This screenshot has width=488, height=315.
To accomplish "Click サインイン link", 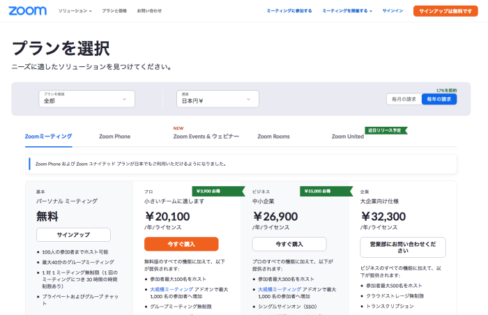I will pyautogui.click(x=392, y=11).
